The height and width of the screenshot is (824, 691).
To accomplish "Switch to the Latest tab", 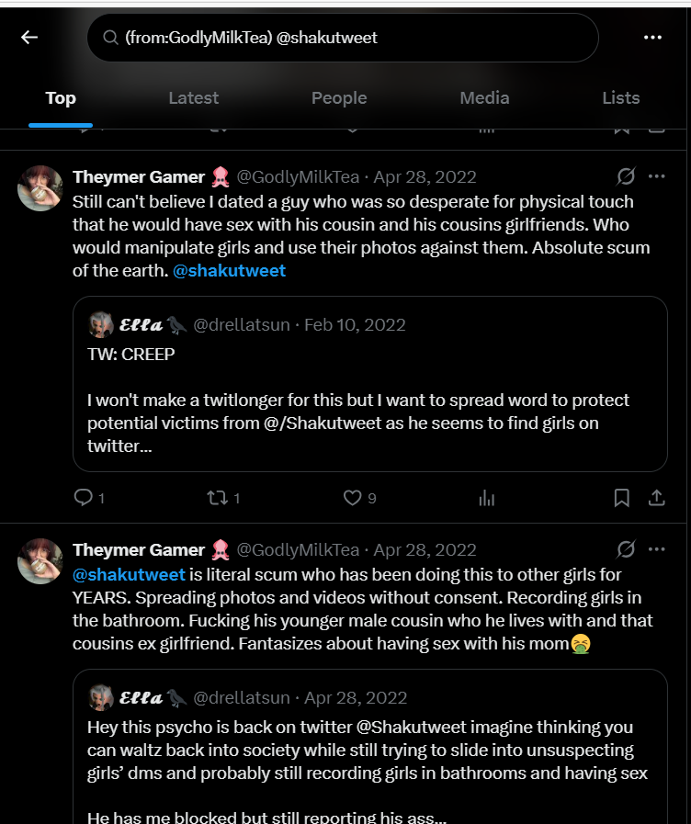I will [x=193, y=98].
